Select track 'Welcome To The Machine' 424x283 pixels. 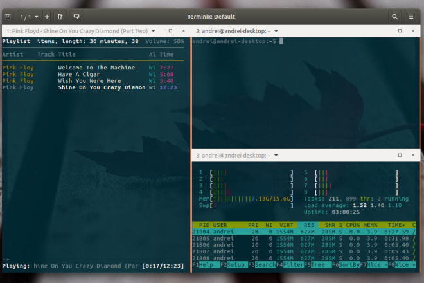[96, 68]
